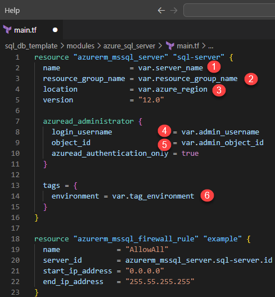Click red annotation marker number 6

[207, 195]
